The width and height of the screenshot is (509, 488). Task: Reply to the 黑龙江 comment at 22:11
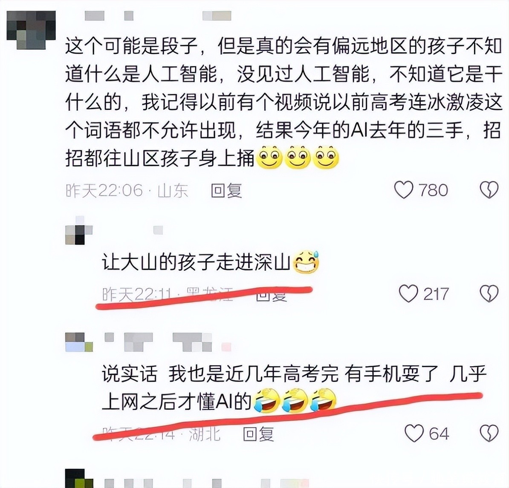point(272,294)
